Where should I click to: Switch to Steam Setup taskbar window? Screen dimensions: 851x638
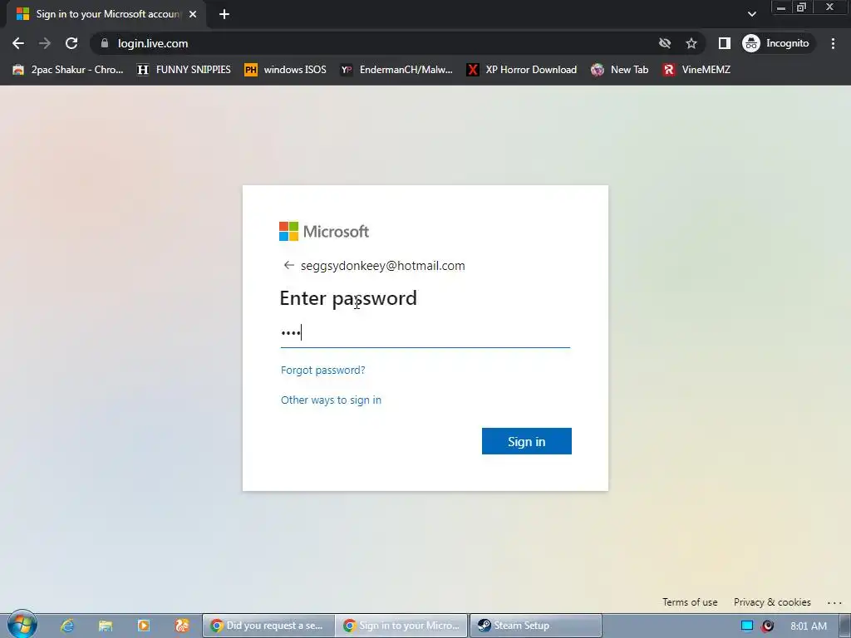(536, 626)
